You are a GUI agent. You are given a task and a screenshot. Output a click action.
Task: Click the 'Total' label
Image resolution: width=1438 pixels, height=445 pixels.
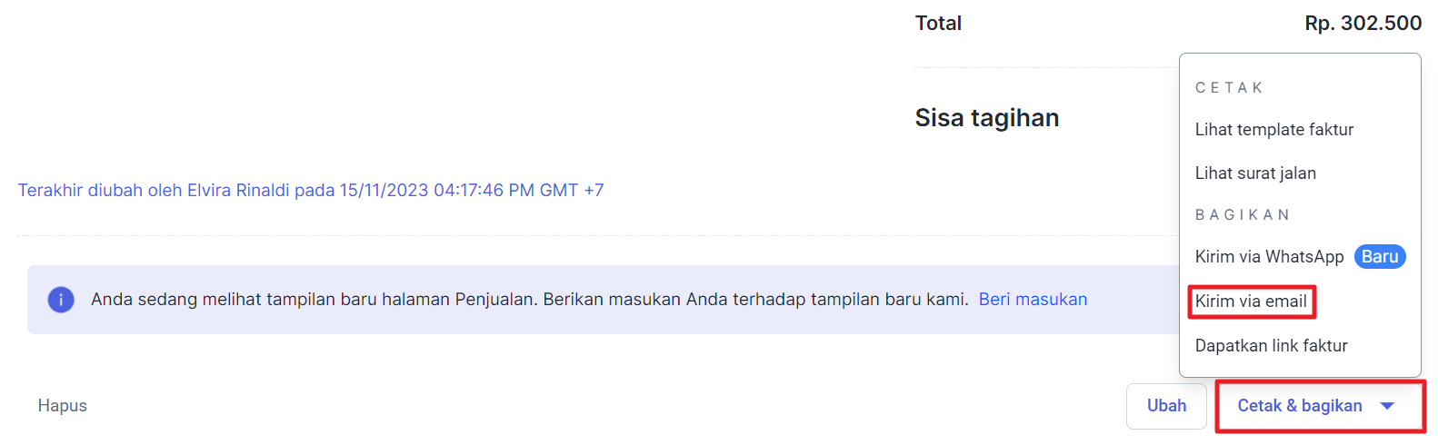pyautogui.click(x=938, y=24)
